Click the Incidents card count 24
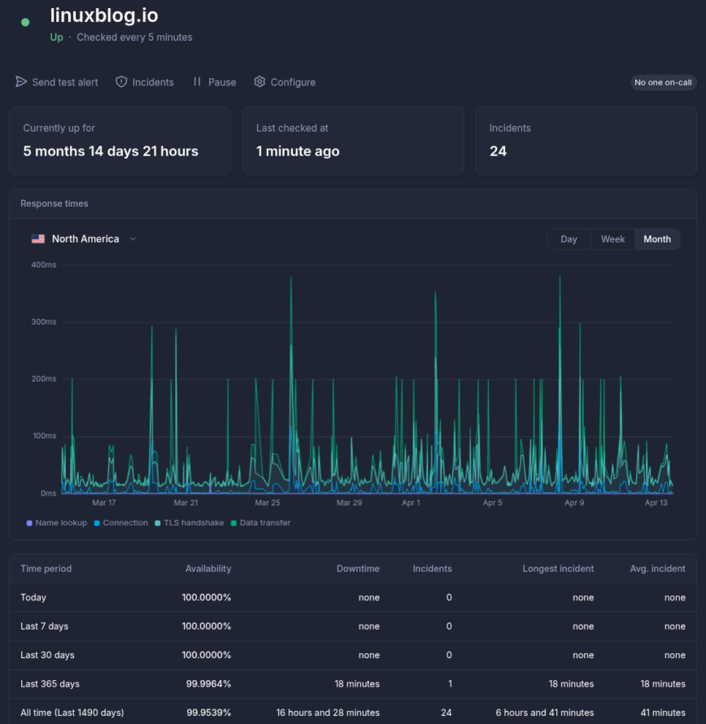The width and height of the screenshot is (706, 724). click(498, 151)
